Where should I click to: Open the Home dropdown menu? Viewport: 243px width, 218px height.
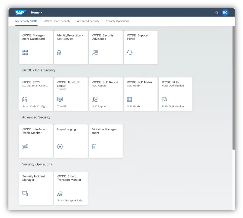37,12
